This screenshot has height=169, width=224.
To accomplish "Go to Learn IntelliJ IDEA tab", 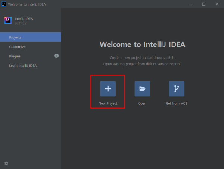I will 31,66.
